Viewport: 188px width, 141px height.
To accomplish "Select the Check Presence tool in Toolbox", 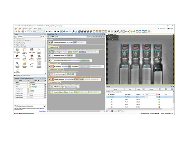I will click(x=32, y=58).
